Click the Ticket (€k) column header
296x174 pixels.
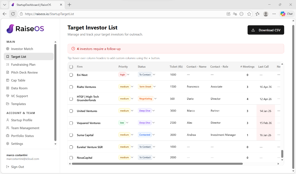(x=176, y=66)
